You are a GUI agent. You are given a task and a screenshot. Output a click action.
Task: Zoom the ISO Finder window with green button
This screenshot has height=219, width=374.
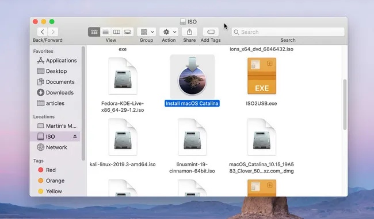tap(52, 22)
